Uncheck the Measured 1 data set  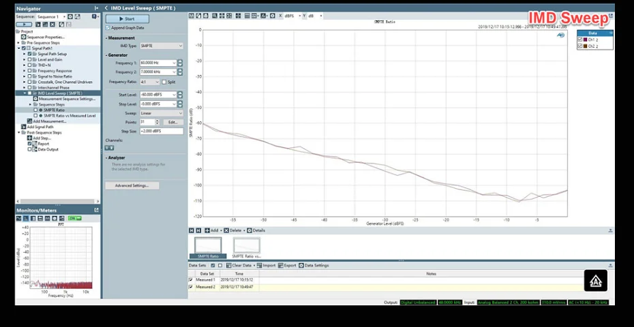tap(191, 279)
